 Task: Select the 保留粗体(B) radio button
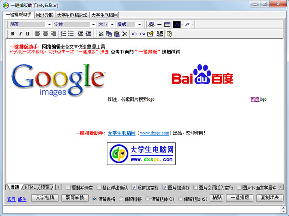pos(148,199)
